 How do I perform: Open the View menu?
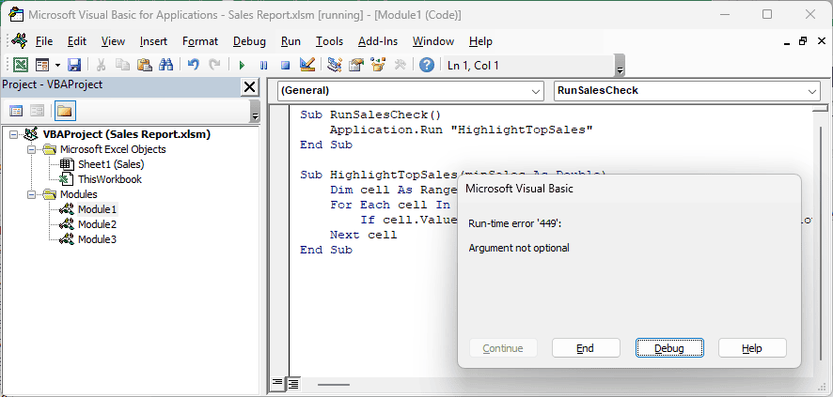pyautogui.click(x=113, y=41)
